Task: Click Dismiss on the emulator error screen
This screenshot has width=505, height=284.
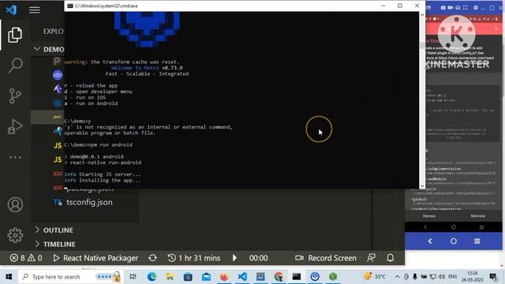Action: [429, 216]
